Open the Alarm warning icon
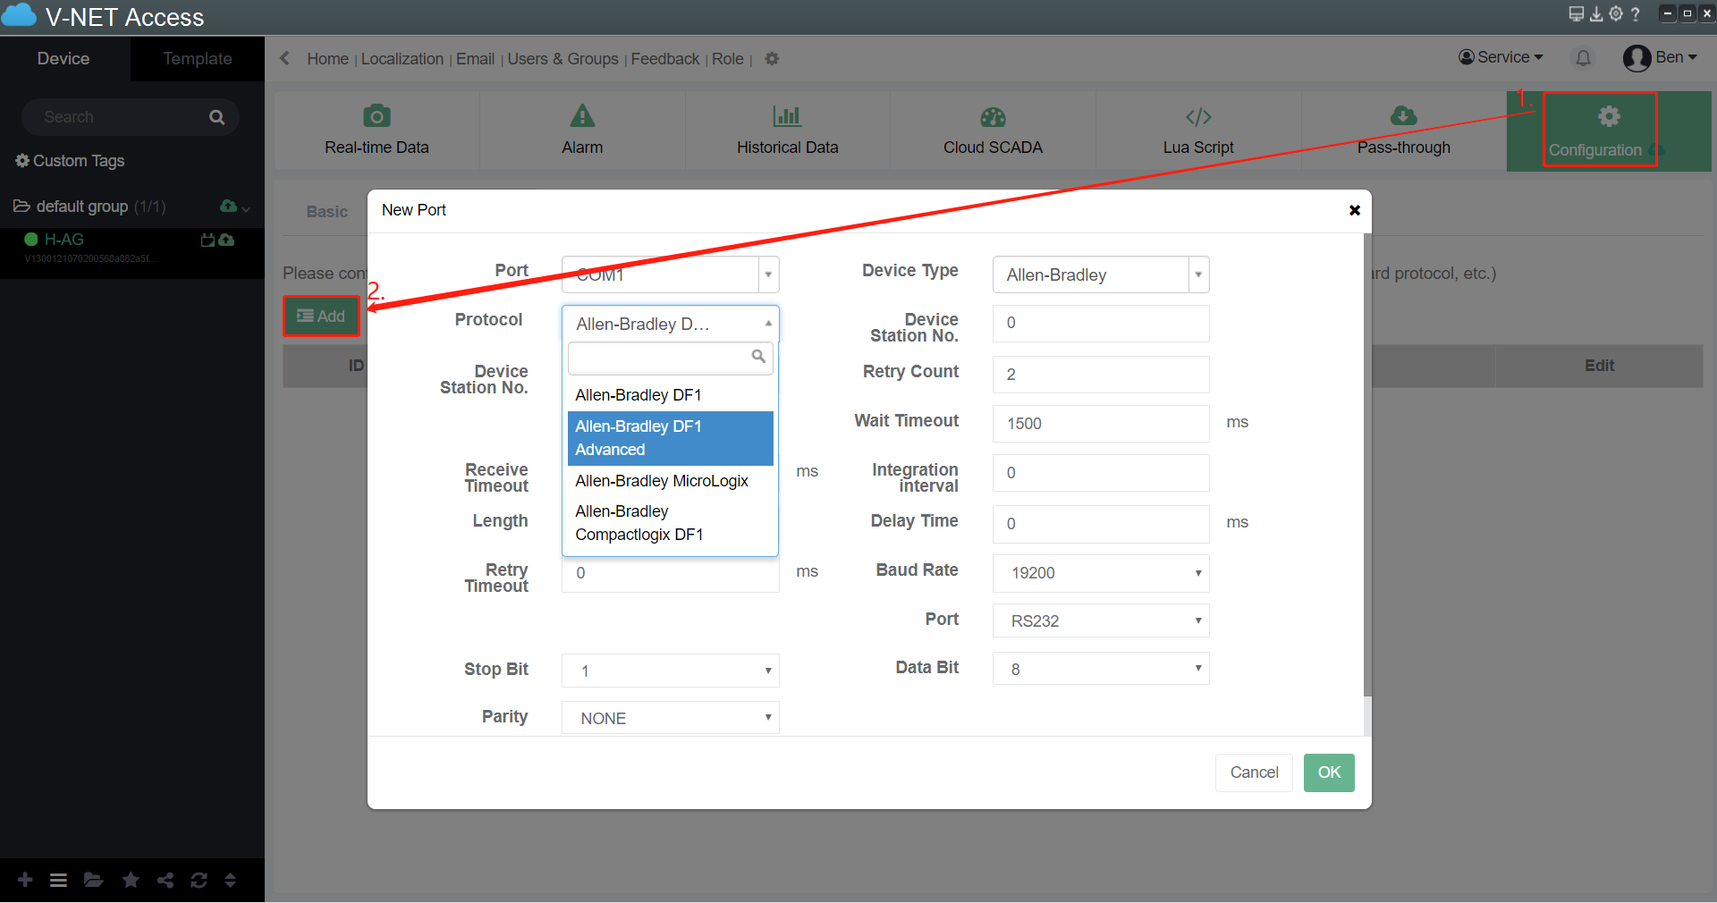Screen dimensions: 1717x903 (x=582, y=116)
